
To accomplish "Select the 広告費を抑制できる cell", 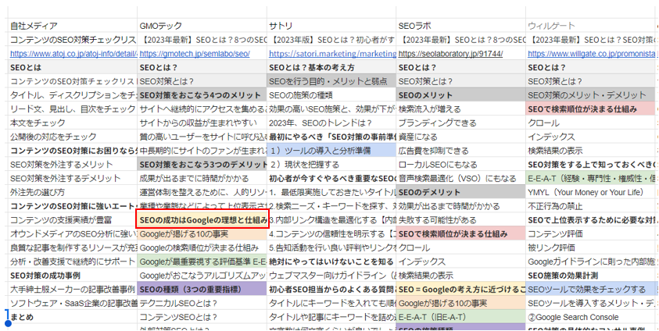I will pos(461,151).
